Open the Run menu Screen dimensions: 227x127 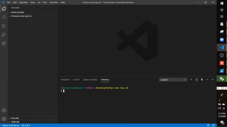45,2
